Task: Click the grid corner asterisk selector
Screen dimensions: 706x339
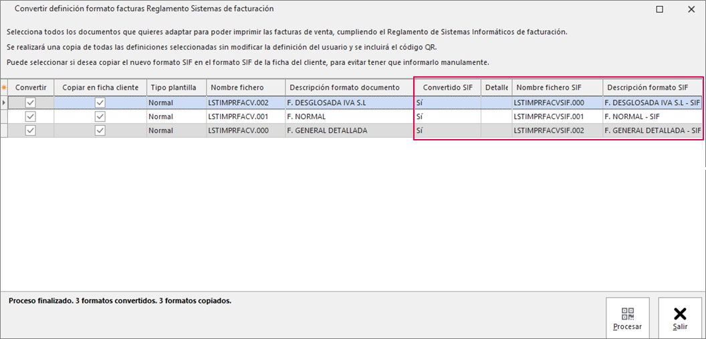Action: pyautogui.click(x=4, y=88)
